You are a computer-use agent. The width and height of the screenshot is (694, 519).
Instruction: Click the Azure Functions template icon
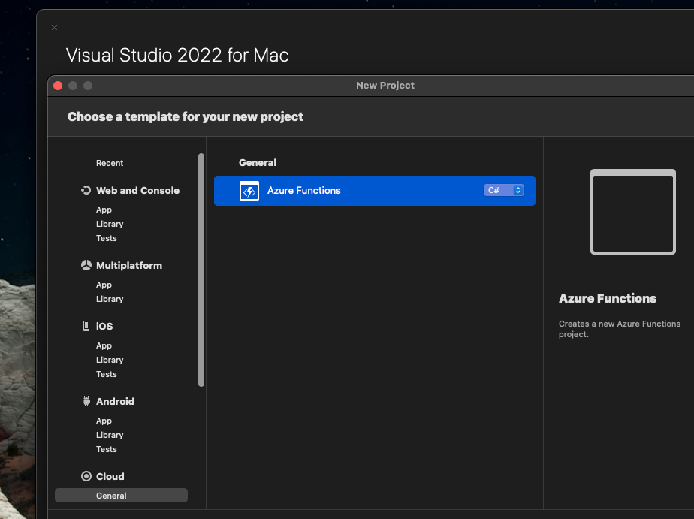[249, 191]
